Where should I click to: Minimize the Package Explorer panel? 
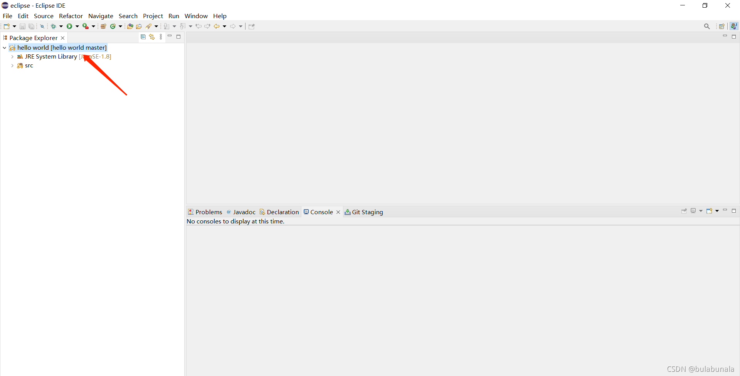click(170, 36)
